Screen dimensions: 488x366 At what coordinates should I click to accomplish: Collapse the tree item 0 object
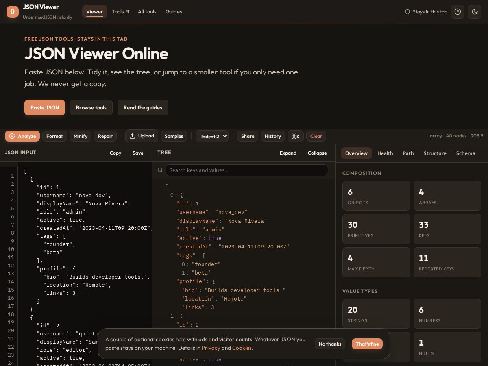click(182, 195)
